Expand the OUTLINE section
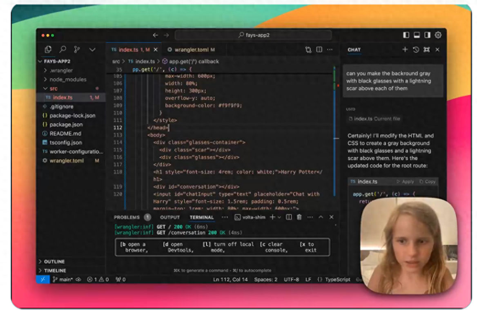Viewport: 477px width, 313px height. click(54, 262)
